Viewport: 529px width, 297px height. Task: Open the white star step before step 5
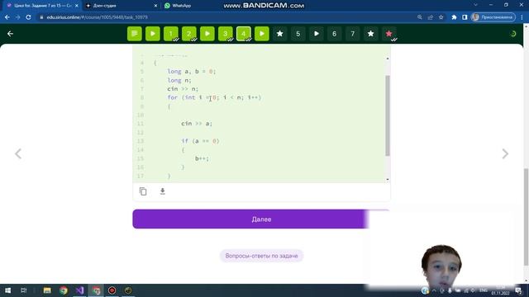coord(279,34)
